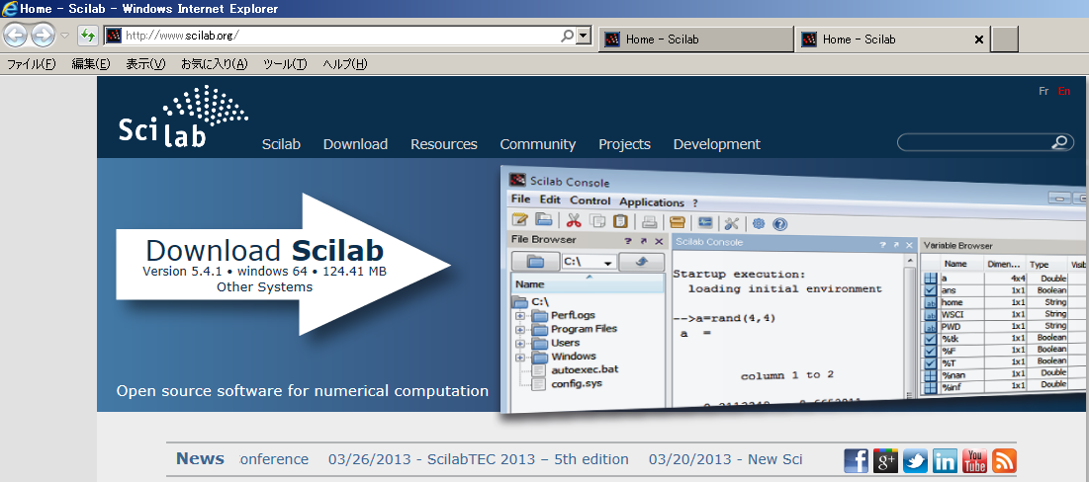The width and height of the screenshot is (1089, 482).
Task: Click the Scilab site search field
Action: [x=974, y=143]
